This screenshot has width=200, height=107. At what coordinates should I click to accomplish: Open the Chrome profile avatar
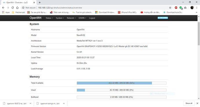click(x=192, y=8)
